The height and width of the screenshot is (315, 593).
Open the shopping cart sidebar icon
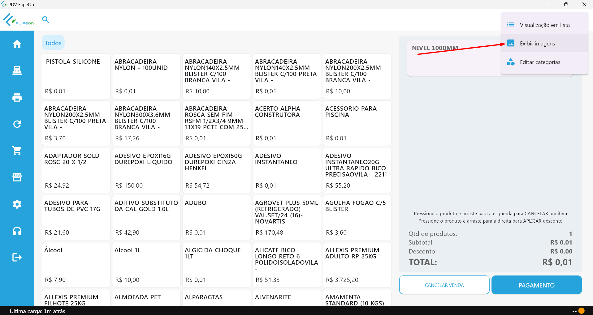pos(17,151)
